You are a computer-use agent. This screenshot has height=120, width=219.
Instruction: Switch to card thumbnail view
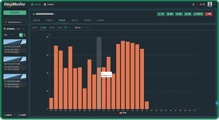21,35
